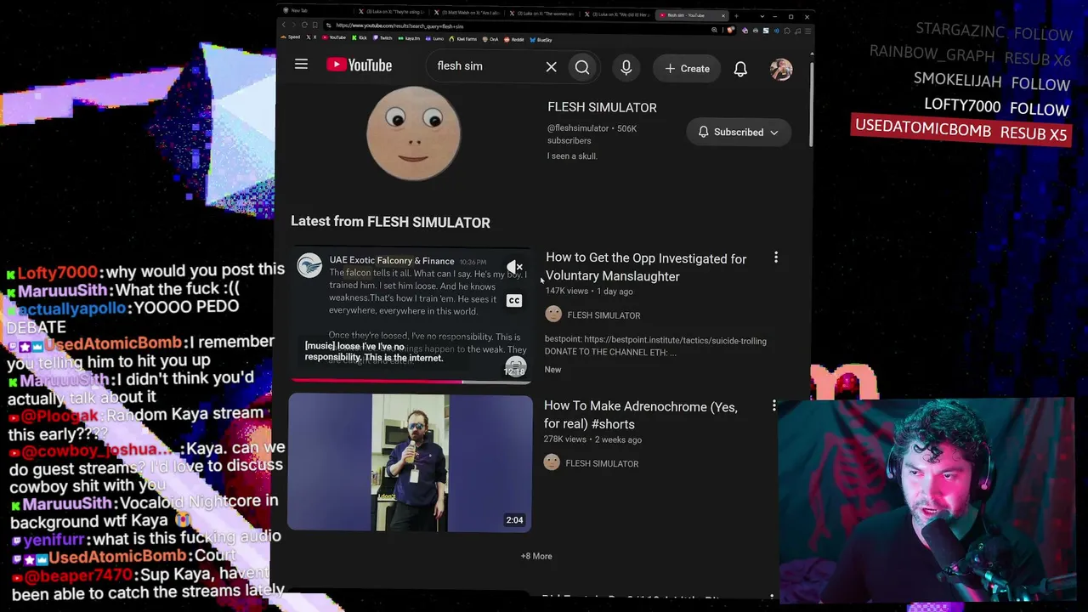Open the X bookmark
Screen dimensions: 1088x612
[x=312, y=37]
